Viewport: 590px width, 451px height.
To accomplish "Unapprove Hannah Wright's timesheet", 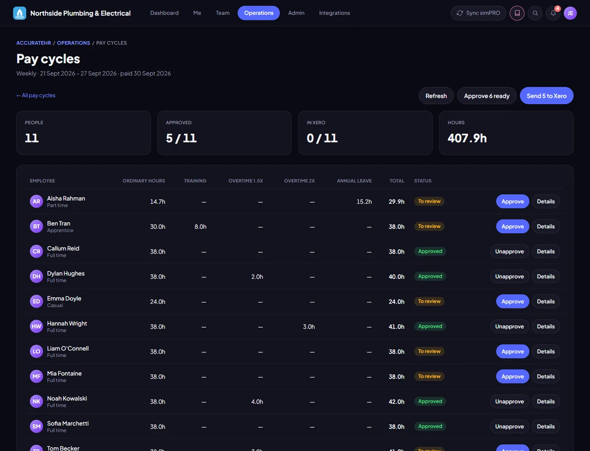I will click(509, 326).
